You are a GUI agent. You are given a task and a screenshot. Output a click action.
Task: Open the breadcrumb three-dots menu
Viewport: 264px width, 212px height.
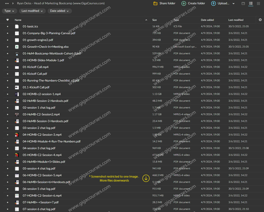pyautogui.click(x=7, y=3)
